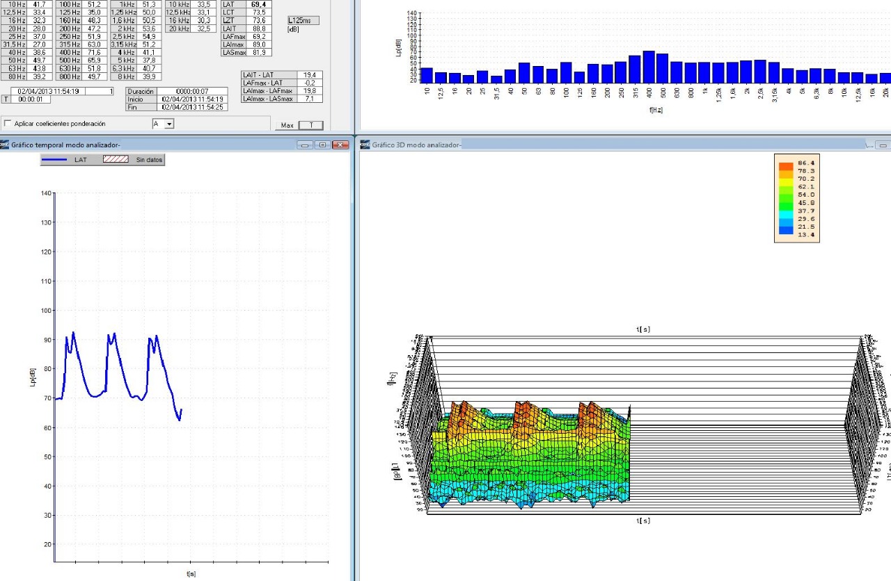Click the T time field showing 00:00:01
Image resolution: width=891 pixels, height=581 pixels.
(x=29, y=99)
